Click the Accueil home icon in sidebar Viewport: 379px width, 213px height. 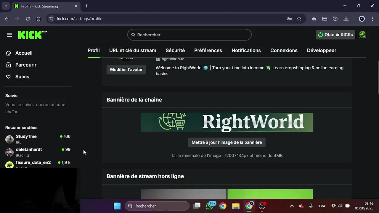[x=8, y=53]
